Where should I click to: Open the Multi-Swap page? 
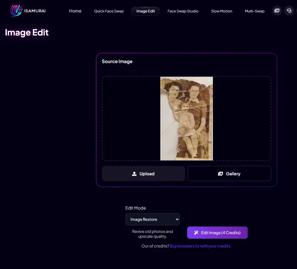[254, 11]
